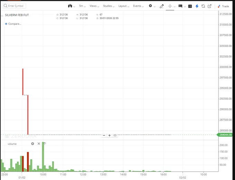
Task: Click the blue lightning bolt icon
Action: point(197,6)
